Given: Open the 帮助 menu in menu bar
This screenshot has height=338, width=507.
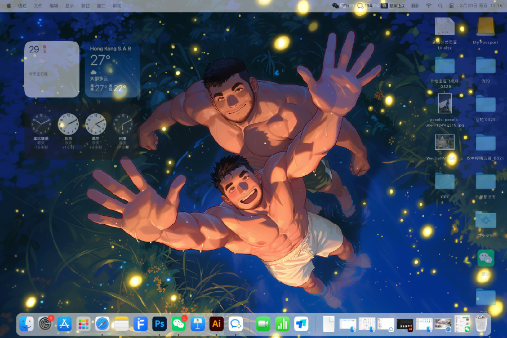Looking at the screenshot, I should [x=117, y=5].
